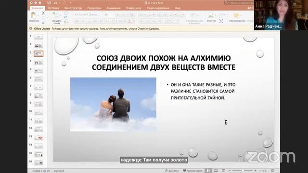Click the slide title СОЮЗ ДВОИХ ПОХОЖ НА АЛХИМИЮ
Screen dimensions: 308x173
164,58
